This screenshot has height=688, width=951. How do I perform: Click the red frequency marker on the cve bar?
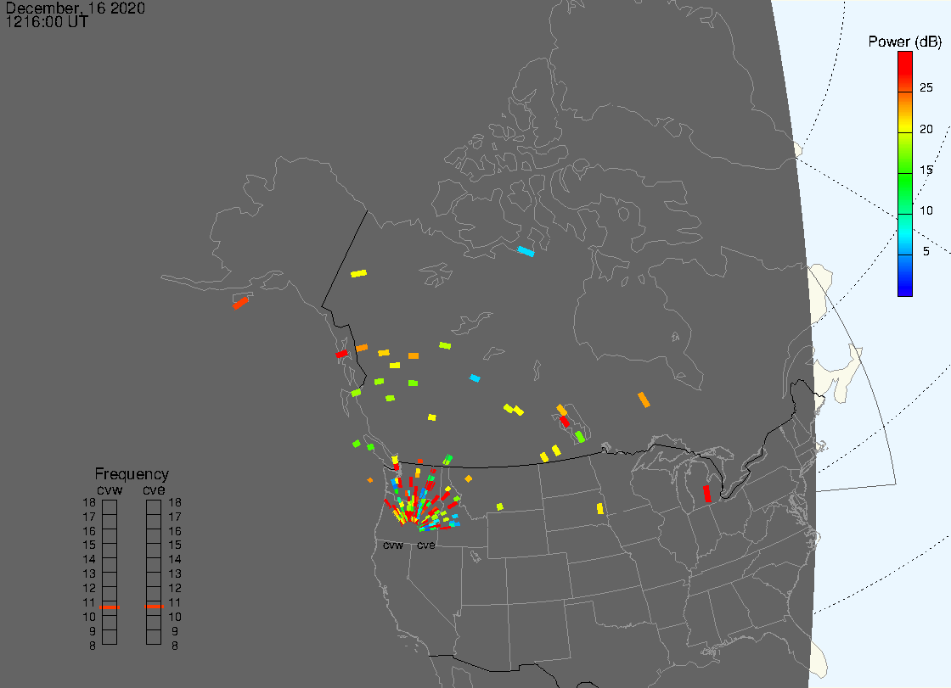154,607
